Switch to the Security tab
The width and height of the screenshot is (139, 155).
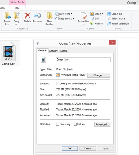[x=53, y=51]
